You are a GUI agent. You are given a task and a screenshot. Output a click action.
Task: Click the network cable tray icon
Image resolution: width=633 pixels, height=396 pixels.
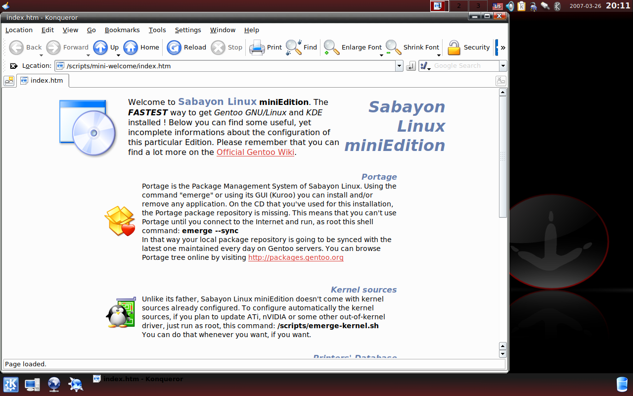545,6
